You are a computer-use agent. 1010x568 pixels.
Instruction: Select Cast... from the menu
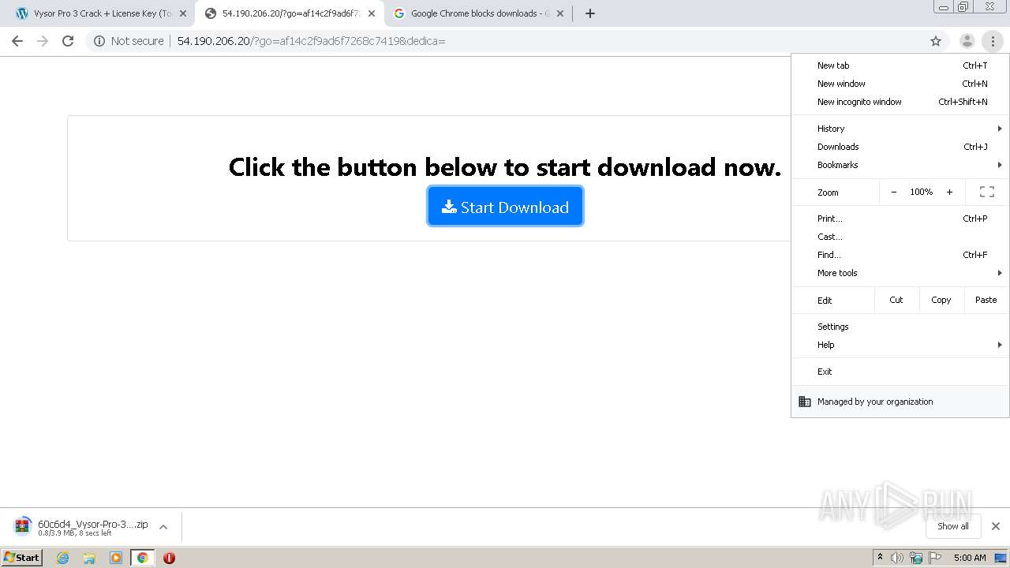tap(900, 237)
